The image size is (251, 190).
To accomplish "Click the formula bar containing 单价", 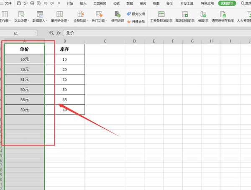I will tap(157, 33).
